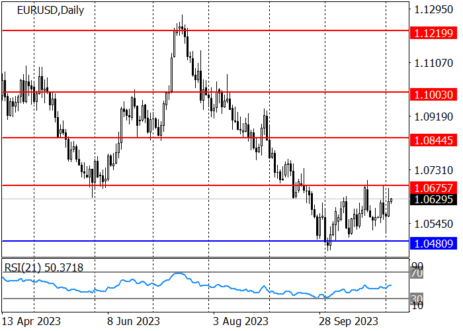Click the current price tag 1.06295
This screenshot has width=463, height=331.
433,199
